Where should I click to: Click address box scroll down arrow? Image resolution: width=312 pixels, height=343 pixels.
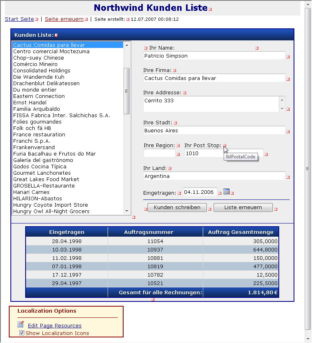pyautogui.click(x=282, y=109)
